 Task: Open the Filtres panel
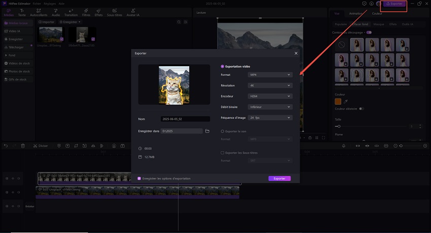(x=86, y=13)
